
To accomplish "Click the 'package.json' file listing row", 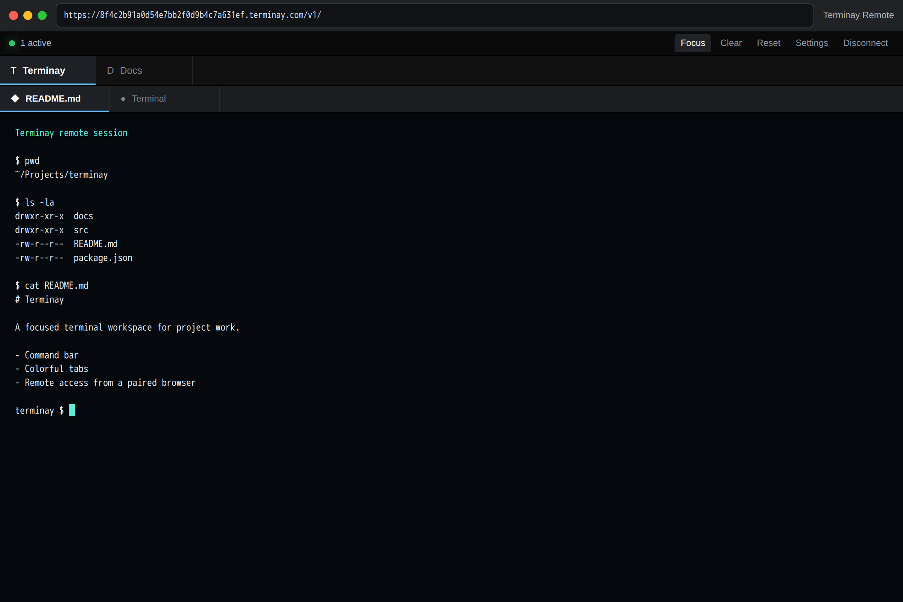I will [x=74, y=258].
